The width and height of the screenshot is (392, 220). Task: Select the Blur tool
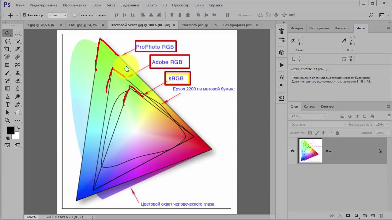17,89
